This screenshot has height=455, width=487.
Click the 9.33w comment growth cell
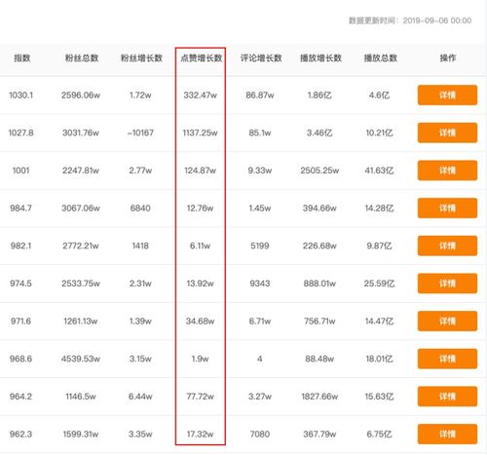[x=260, y=171]
